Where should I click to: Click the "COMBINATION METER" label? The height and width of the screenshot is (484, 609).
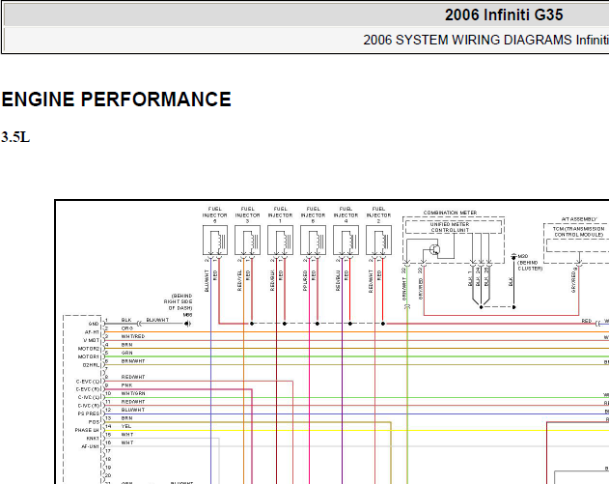click(450, 213)
